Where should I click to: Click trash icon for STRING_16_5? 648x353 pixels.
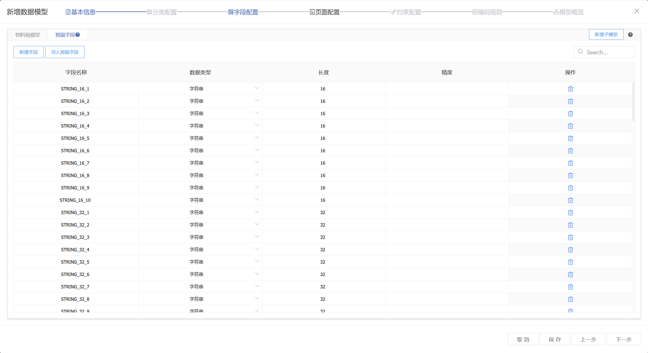pos(570,138)
